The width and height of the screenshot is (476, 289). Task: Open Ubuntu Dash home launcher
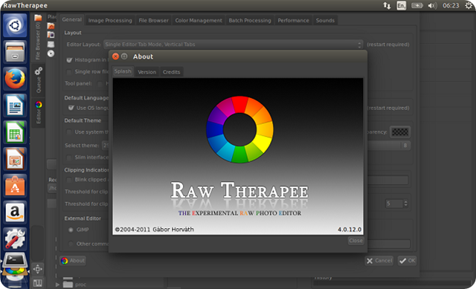tap(15, 25)
